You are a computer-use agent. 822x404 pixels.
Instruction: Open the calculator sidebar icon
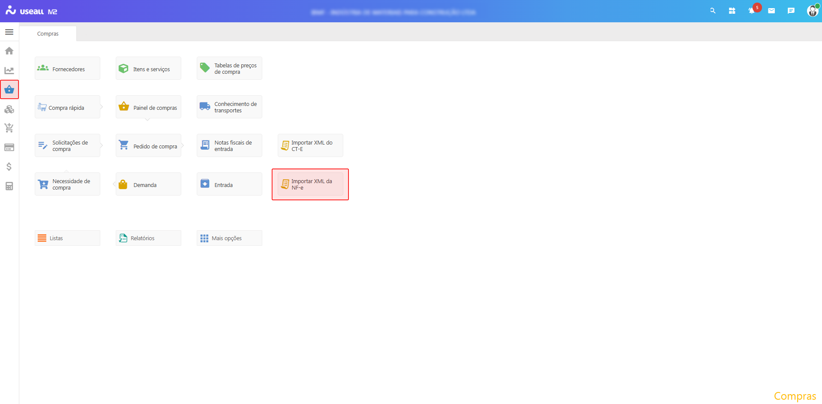tap(9, 186)
